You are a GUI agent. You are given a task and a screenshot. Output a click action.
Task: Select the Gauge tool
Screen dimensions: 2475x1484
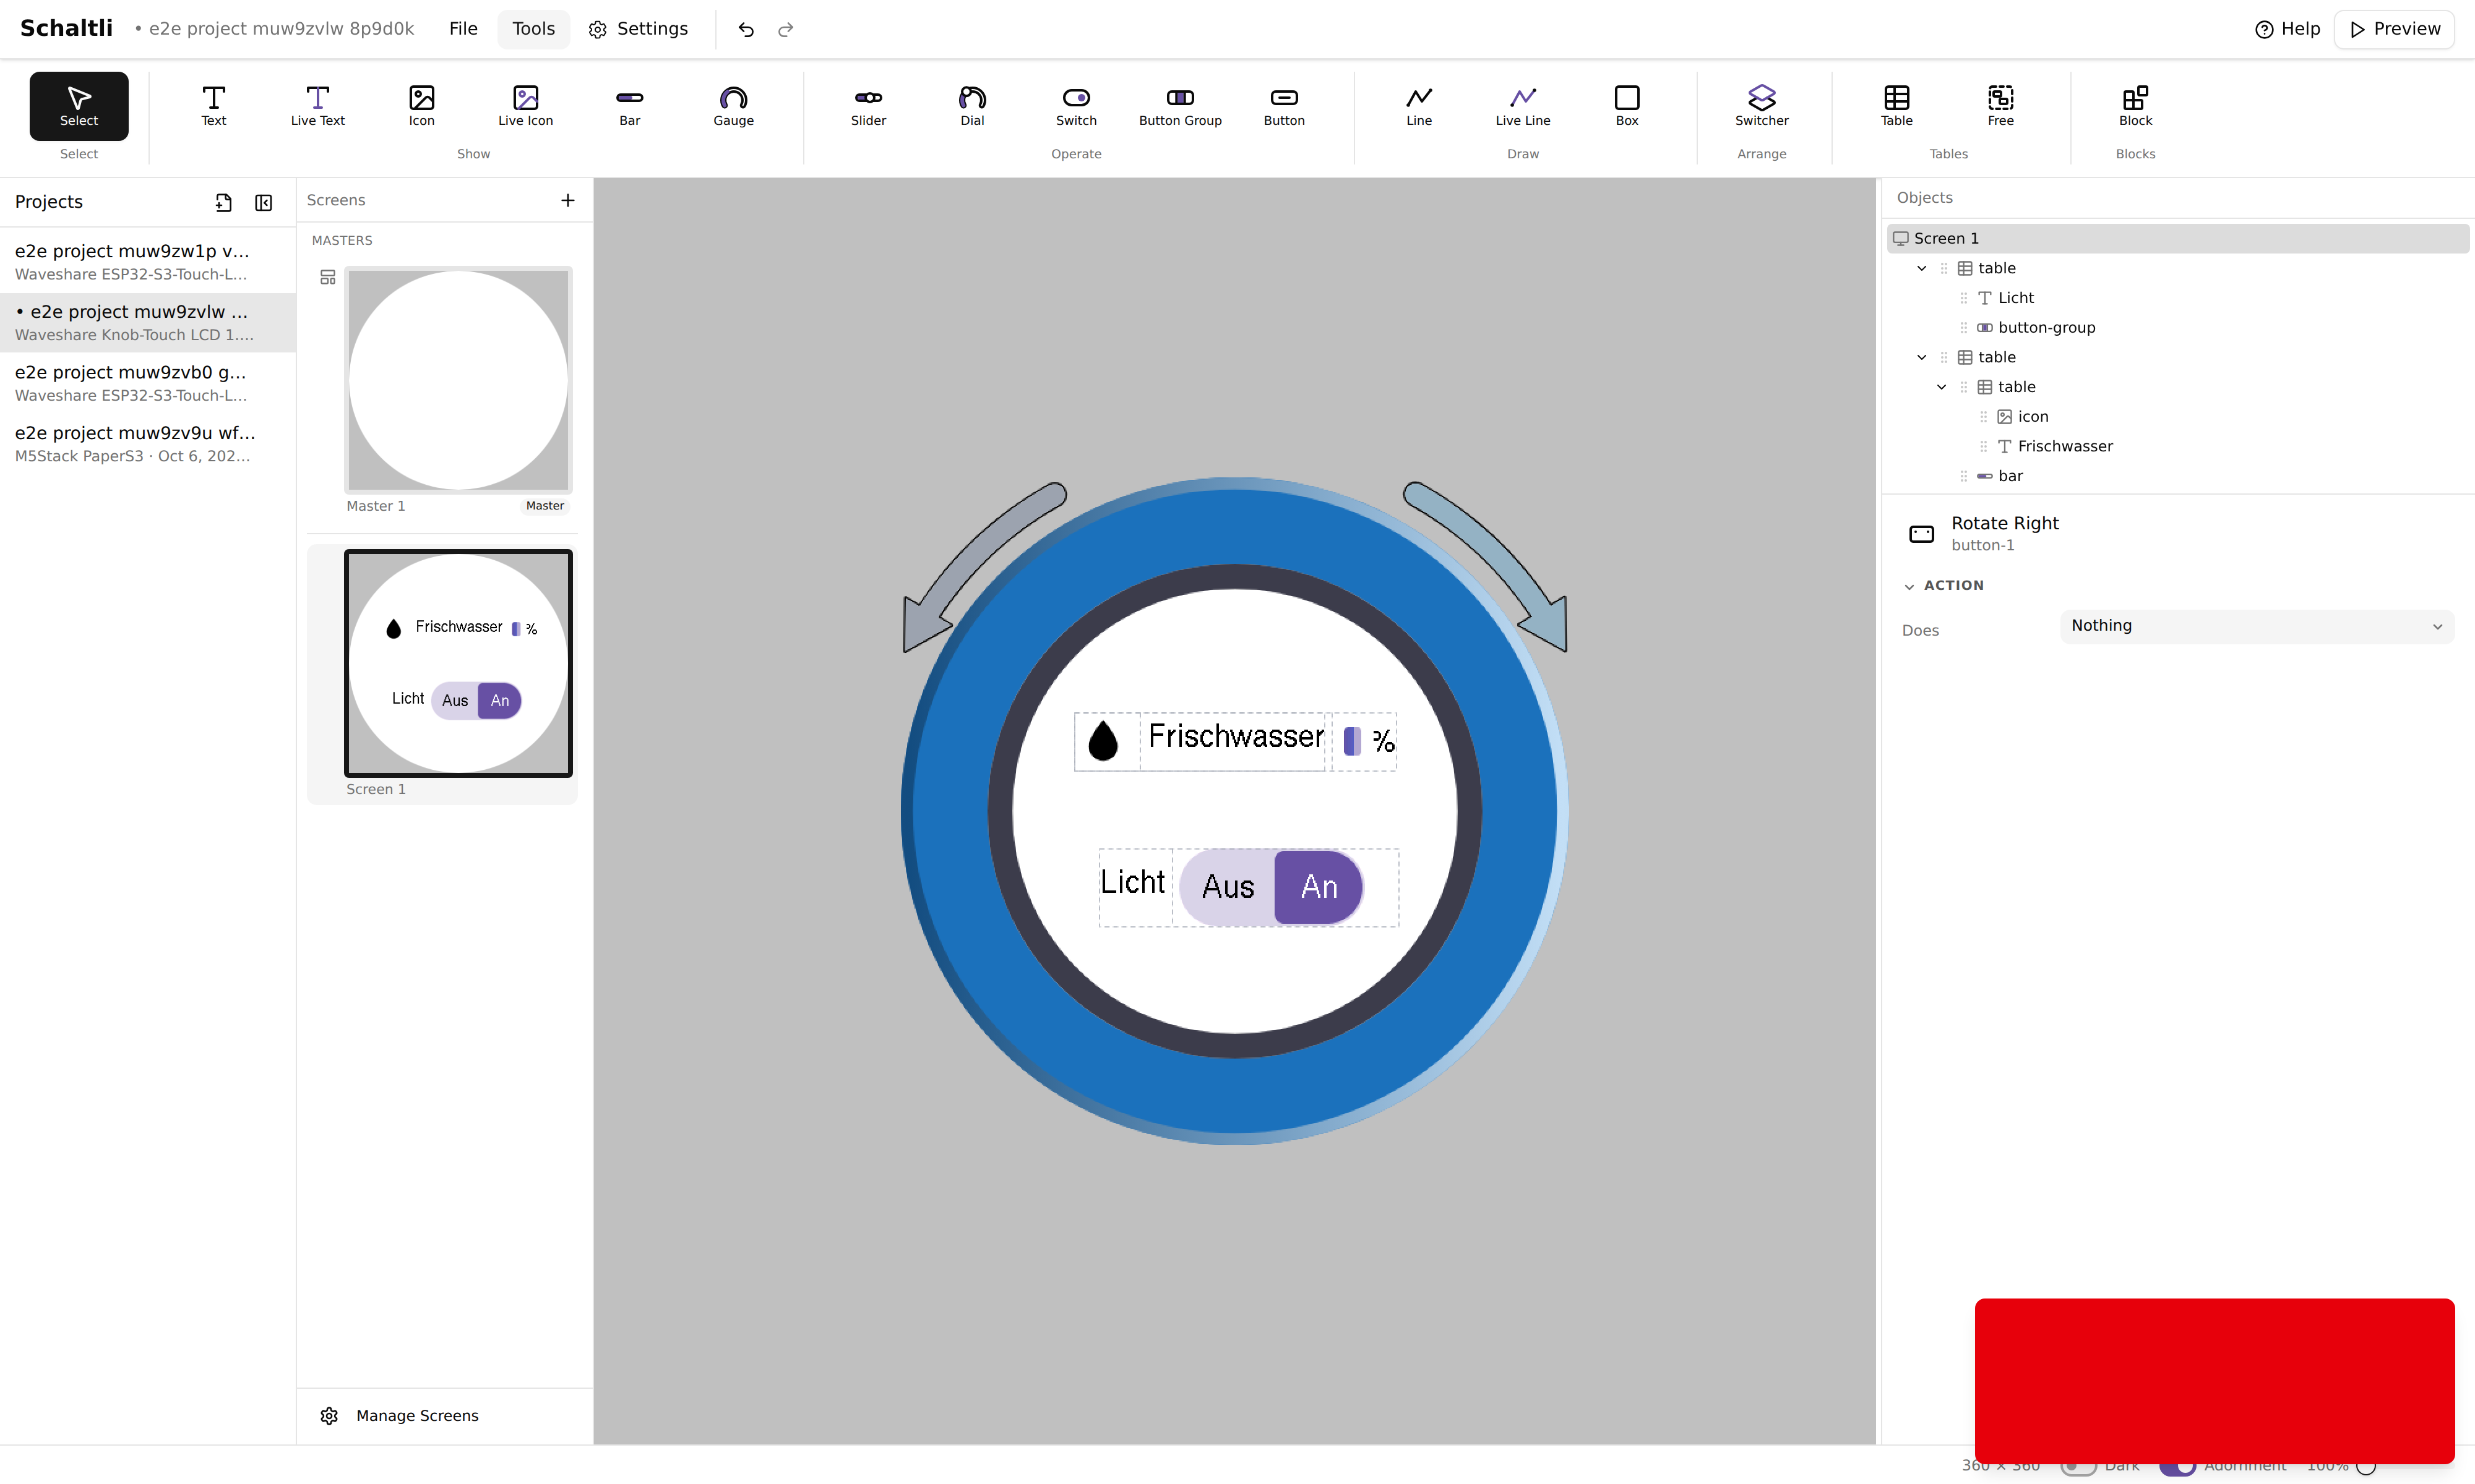[x=733, y=106]
